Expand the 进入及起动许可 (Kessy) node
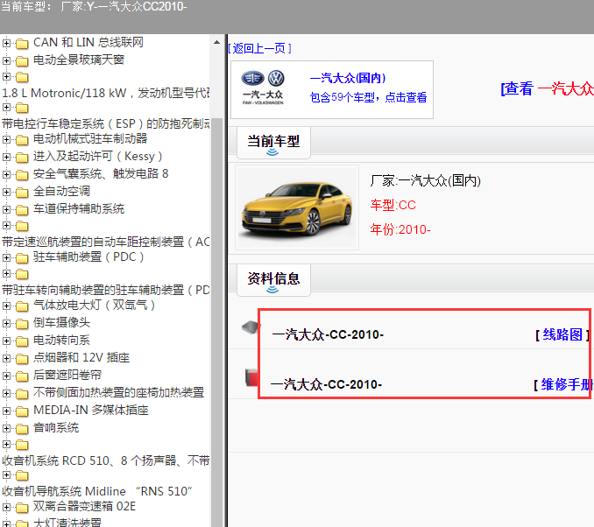Screen dimensions: 594x527 pos(6,157)
